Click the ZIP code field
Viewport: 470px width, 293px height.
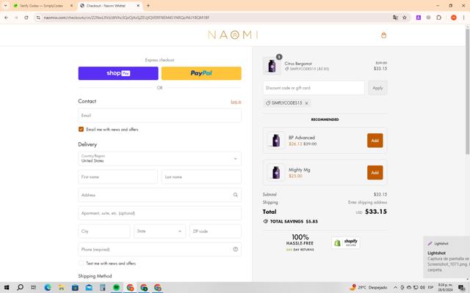click(x=215, y=231)
